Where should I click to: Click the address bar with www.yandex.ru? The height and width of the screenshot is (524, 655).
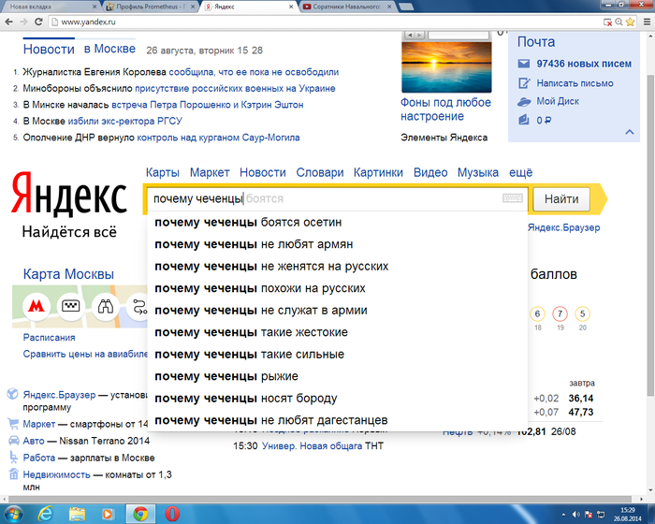point(326,22)
